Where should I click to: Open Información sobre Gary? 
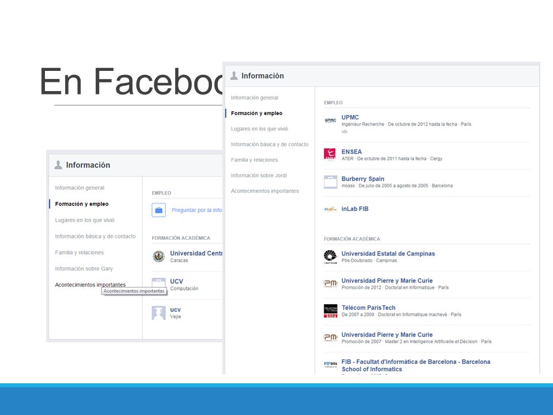(x=84, y=269)
